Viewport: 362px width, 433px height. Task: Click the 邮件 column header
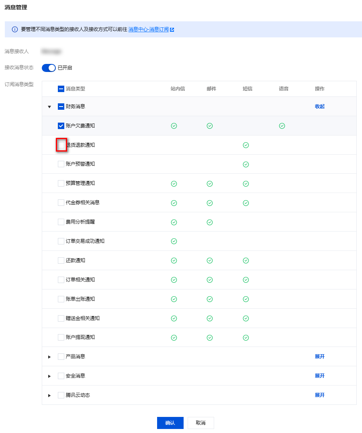(211, 89)
